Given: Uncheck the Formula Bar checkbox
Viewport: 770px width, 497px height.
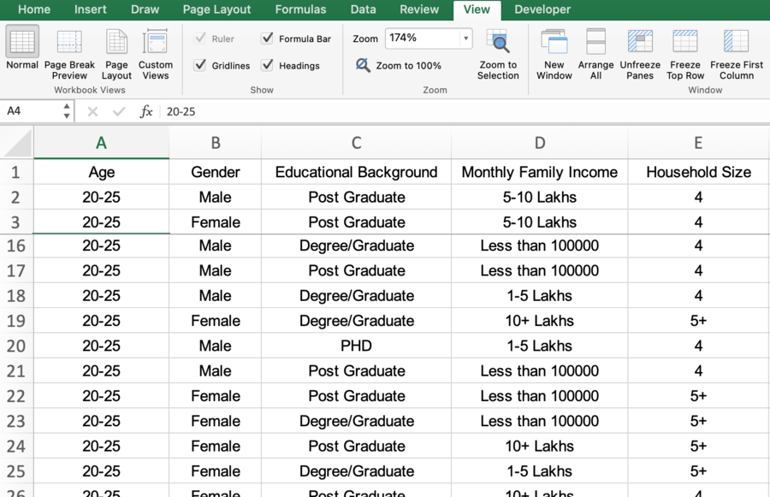Looking at the screenshot, I should (268, 38).
